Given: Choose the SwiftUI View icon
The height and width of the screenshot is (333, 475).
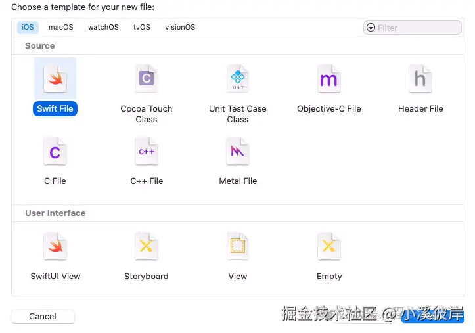Looking at the screenshot, I should pyautogui.click(x=55, y=246).
